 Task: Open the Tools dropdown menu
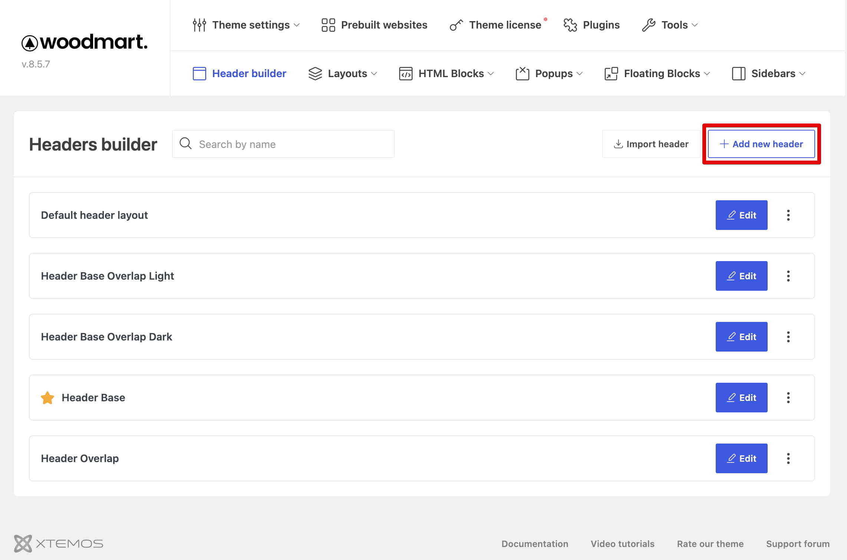coord(670,25)
